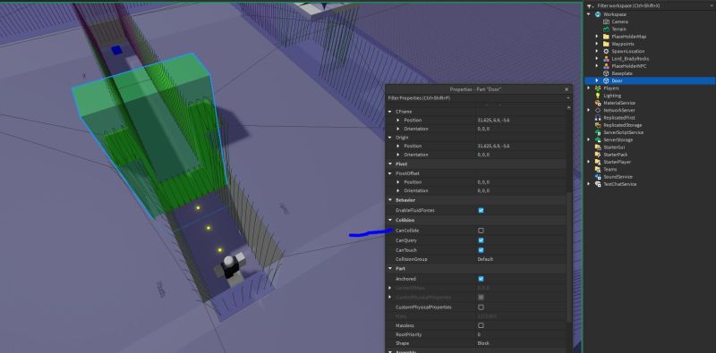This screenshot has width=716, height=353.
Task: Click the Door part icon in Explorer
Action: [607, 80]
